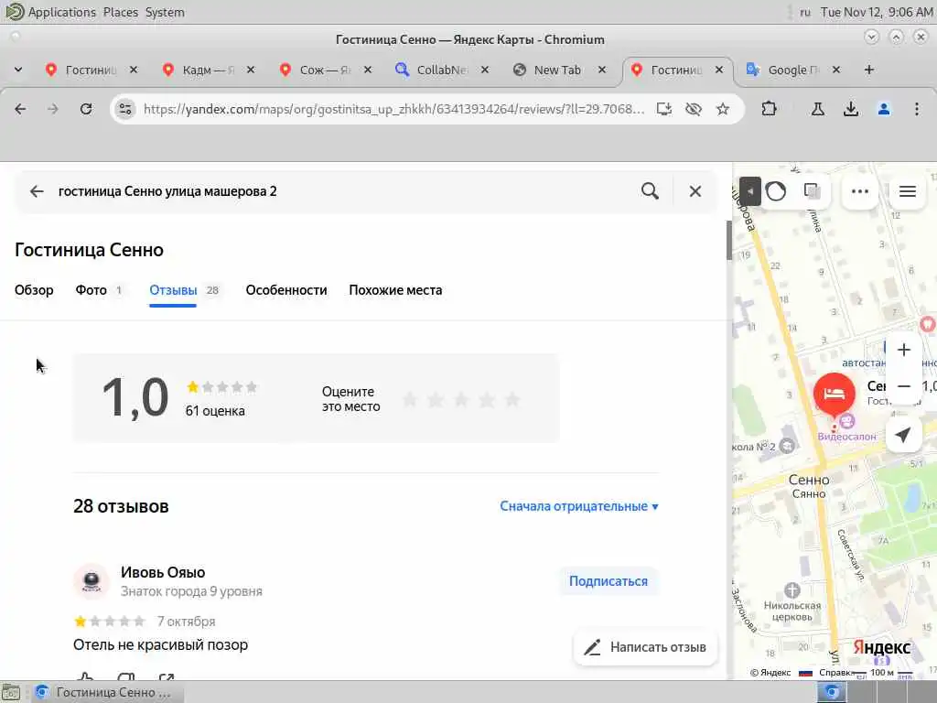Click the browser URL address field
The image size is (937, 703).
[x=394, y=109]
